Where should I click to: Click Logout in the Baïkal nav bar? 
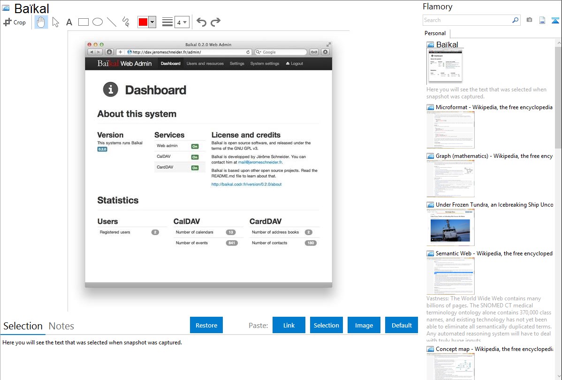pyautogui.click(x=294, y=63)
